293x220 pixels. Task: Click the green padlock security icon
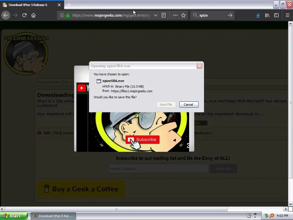tap(68, 15)
